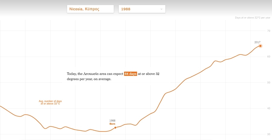Click the "2017" year label
Viewport: 272px width, 140px height.
tap(257, 42)
